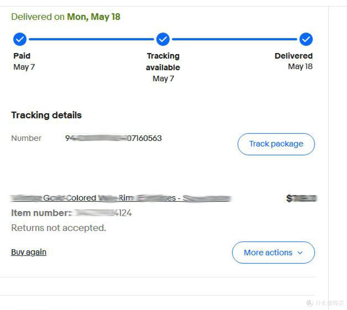Click the Returns not accepted text
This screenshot has height=310, width=347.
(x=59, y=228)
